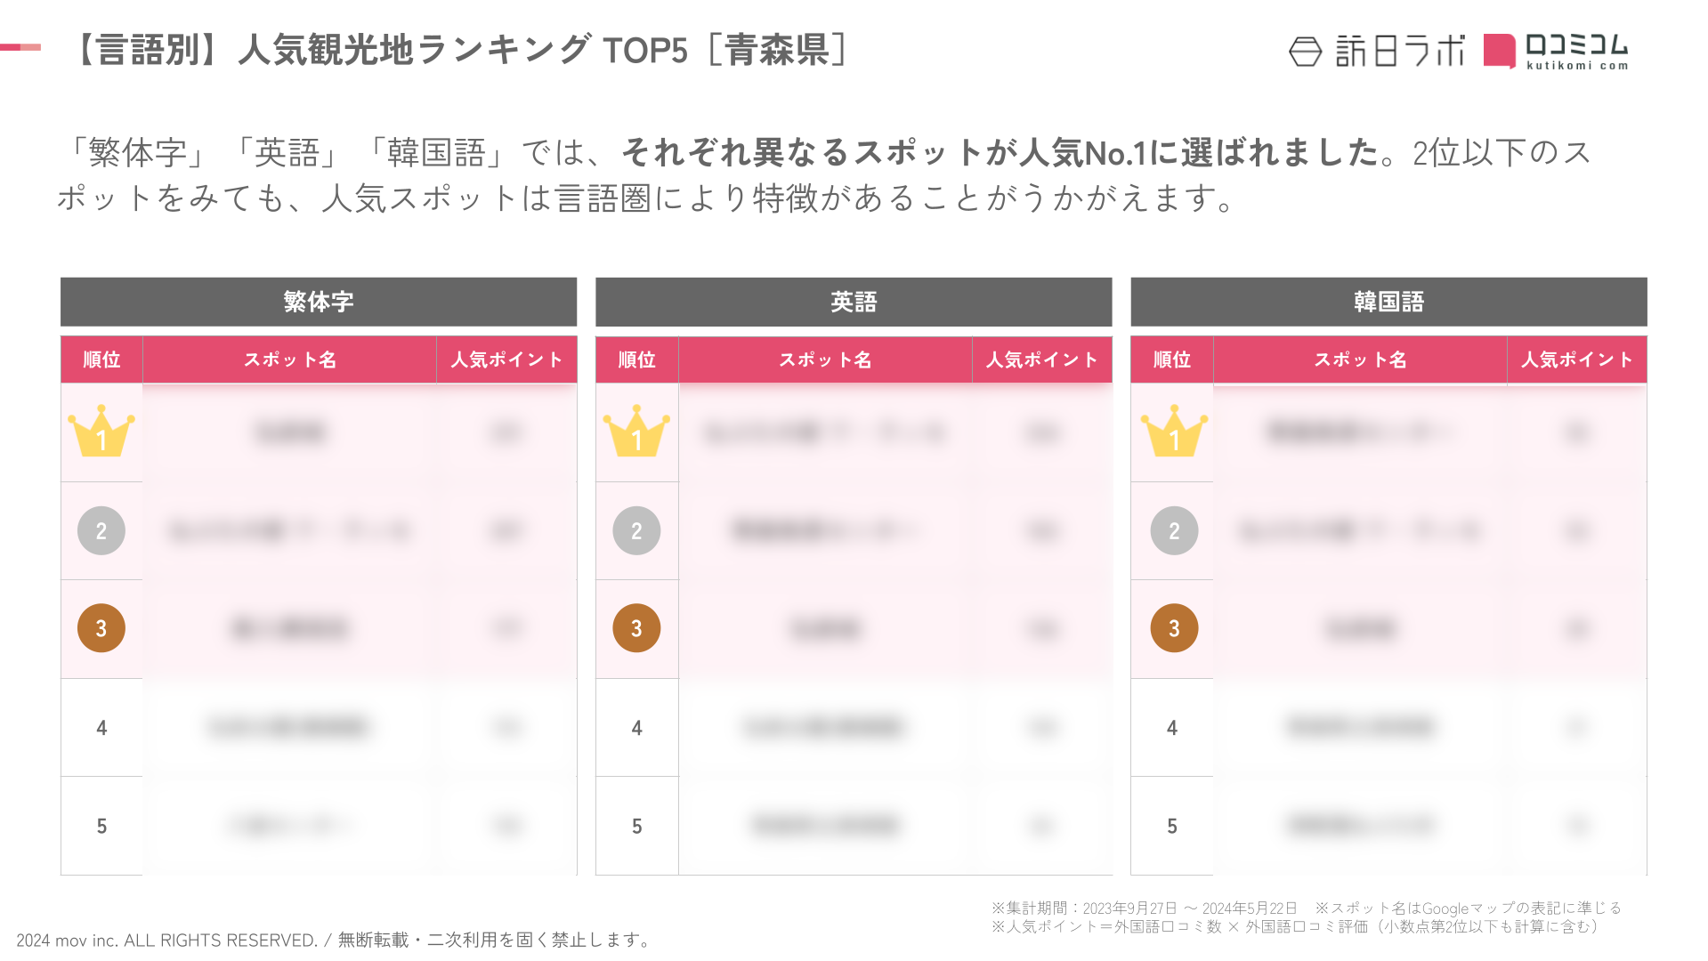Viewport: 1708px width, 961px height.
Task: Click the スポット名 column header in 英語 table
Action: pyautogui.click(x=825, y=359)
